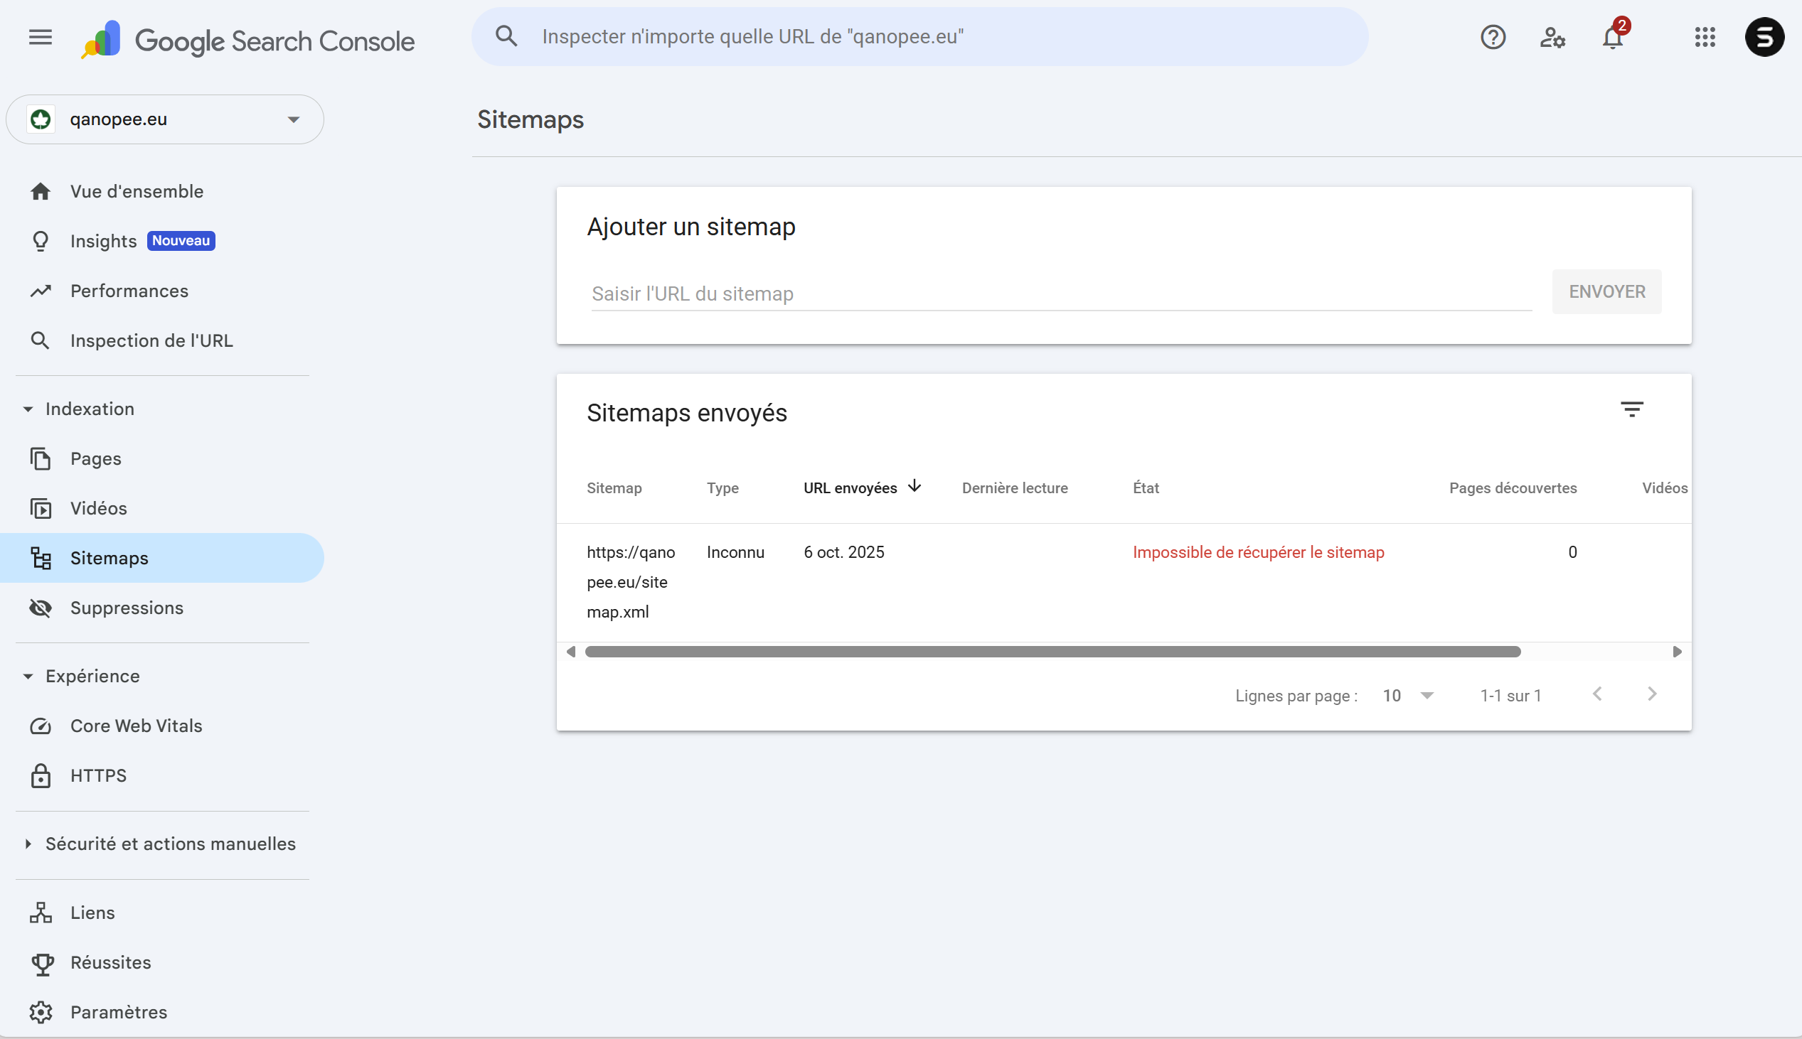Open the notifications bell
The width and height of the screenshot is (1802, 1039).
tap(1613, 37)
